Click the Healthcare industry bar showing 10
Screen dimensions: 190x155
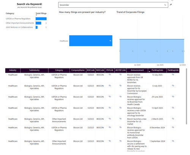tap(91, 41)
